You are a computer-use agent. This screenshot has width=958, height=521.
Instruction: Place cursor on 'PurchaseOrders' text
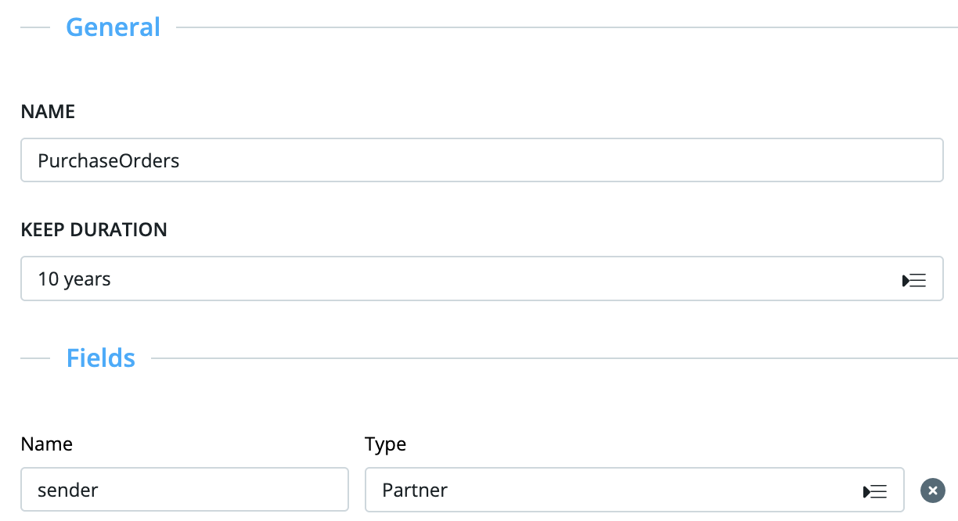[109, 161]
